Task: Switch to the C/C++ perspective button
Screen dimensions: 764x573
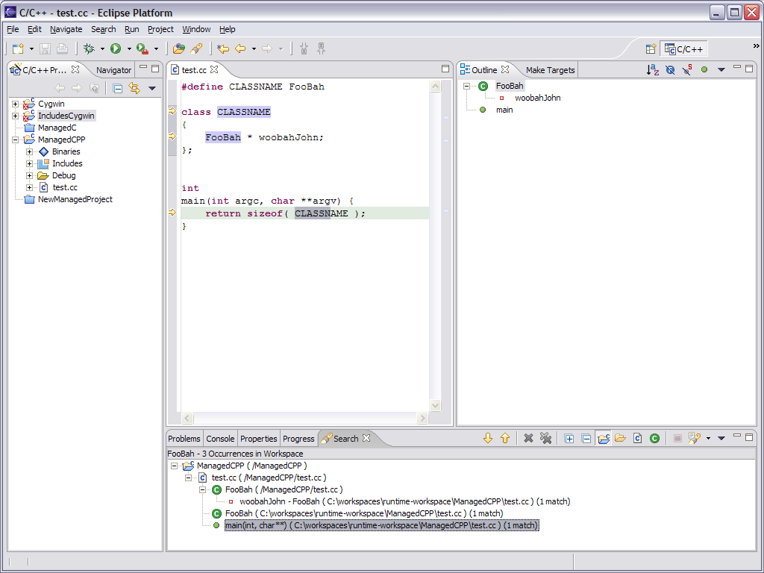Action: (x=683, y=49)
